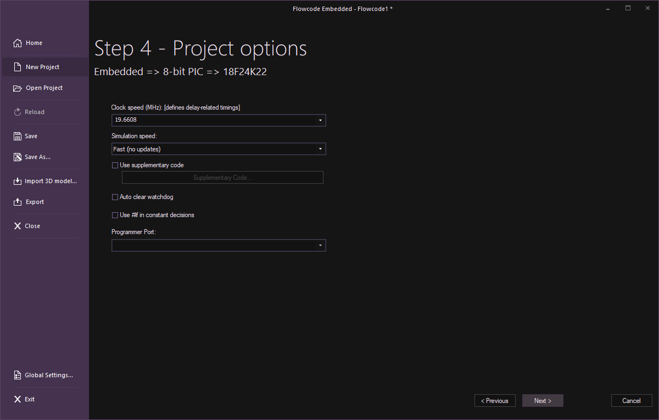
Task: Select Close in the sidebar menu
Action: pos(32,226)
